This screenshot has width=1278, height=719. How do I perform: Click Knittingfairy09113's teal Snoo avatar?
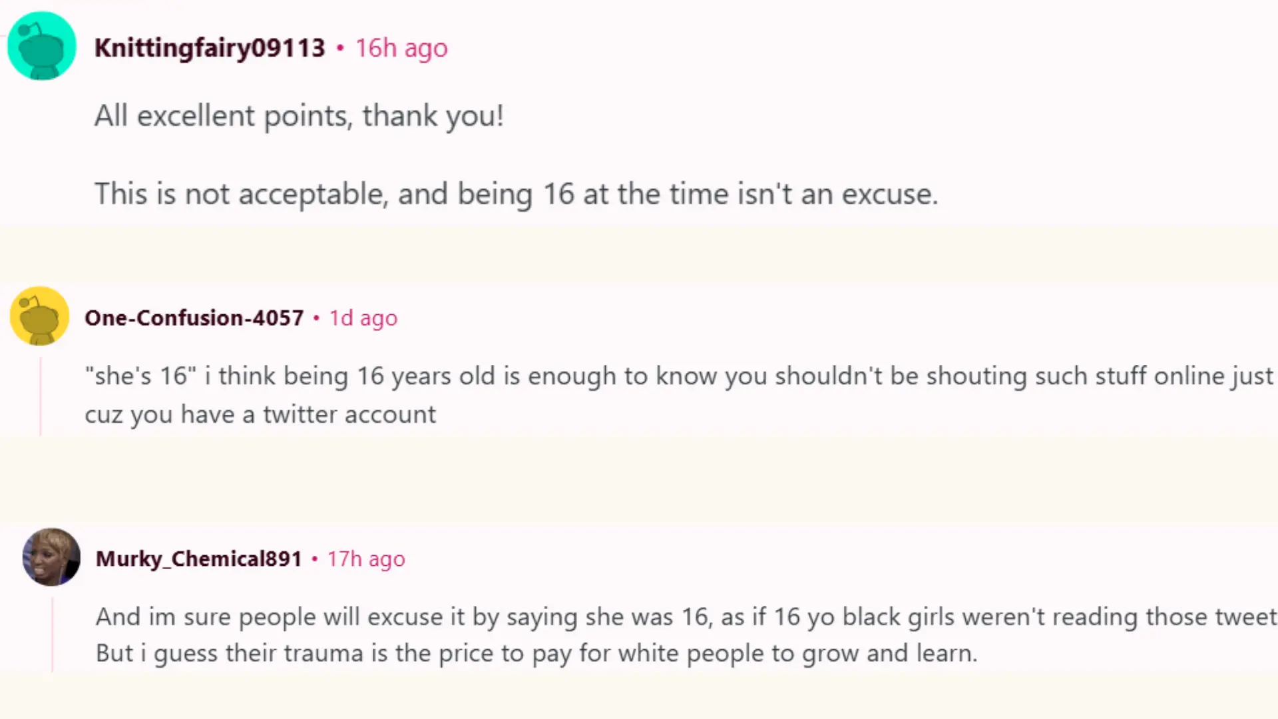click(x=41, y=47)
